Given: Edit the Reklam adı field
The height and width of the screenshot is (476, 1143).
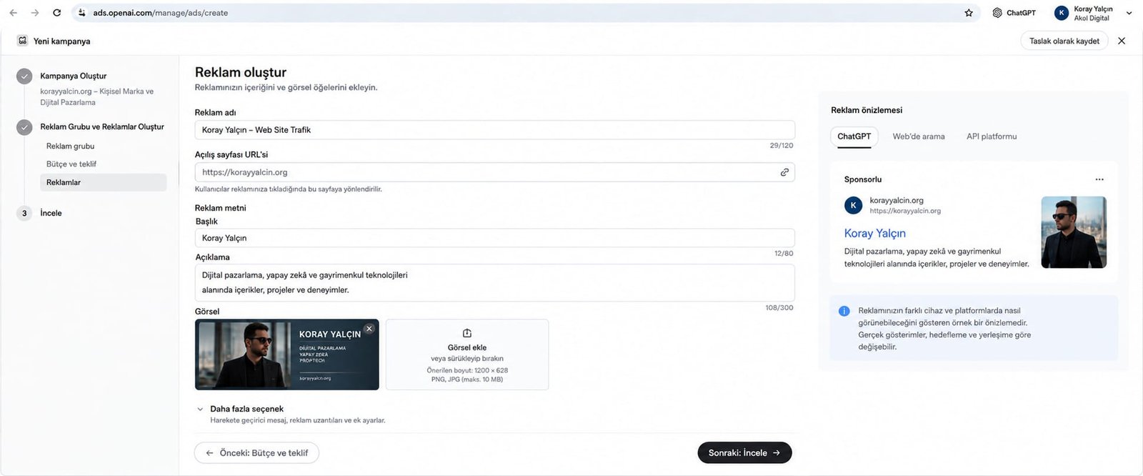Looking at the screenshot, I should (x=494, y=130).
